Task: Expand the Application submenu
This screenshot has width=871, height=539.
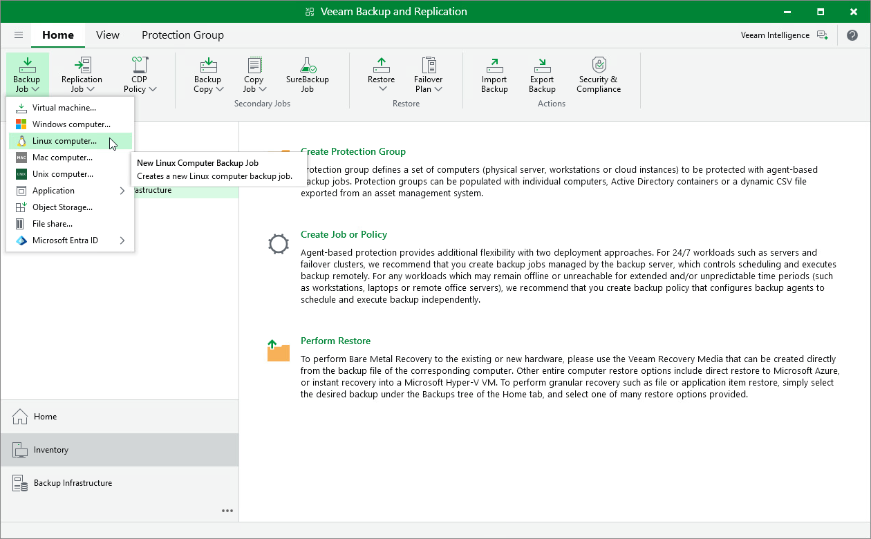Action: coord(70,191)
